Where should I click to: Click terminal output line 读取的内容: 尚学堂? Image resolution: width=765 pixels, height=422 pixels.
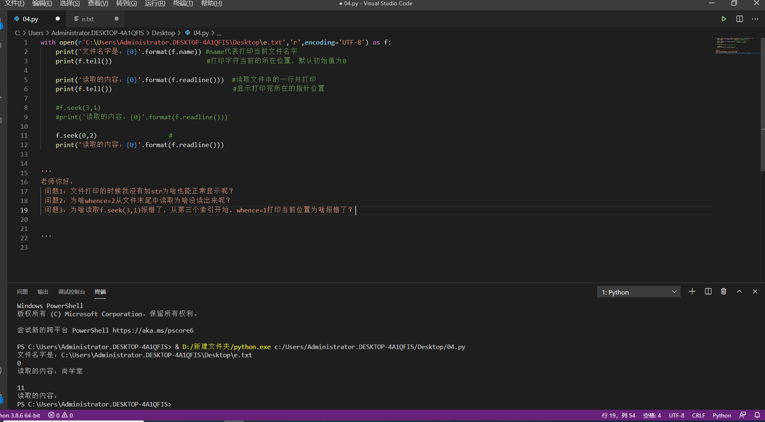coord(50,371)
